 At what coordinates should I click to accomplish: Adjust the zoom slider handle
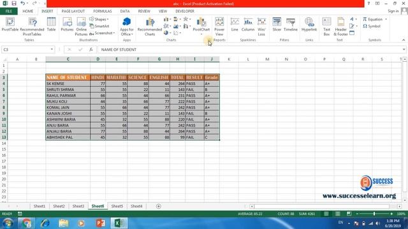[374, 214]
